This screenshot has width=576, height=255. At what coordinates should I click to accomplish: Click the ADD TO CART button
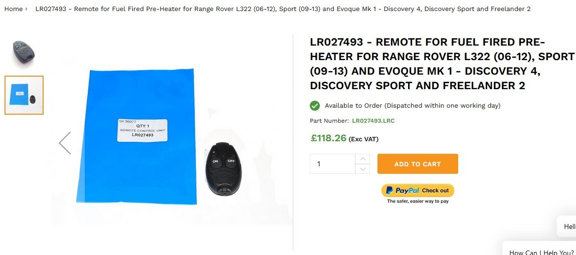point(418,164)
